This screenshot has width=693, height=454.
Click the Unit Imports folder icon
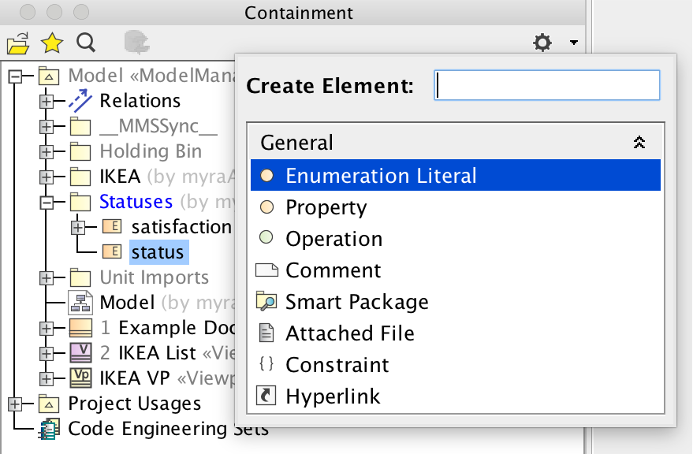[x=80, y=277]
